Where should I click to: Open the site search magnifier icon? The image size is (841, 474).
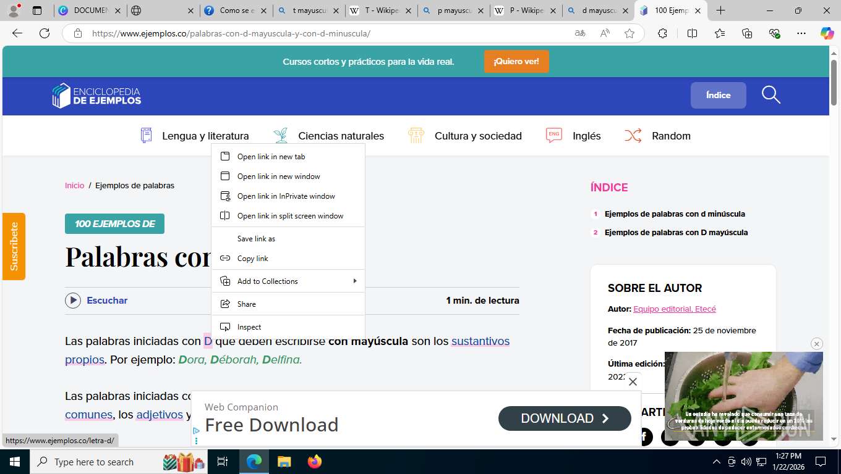(771, 95)
